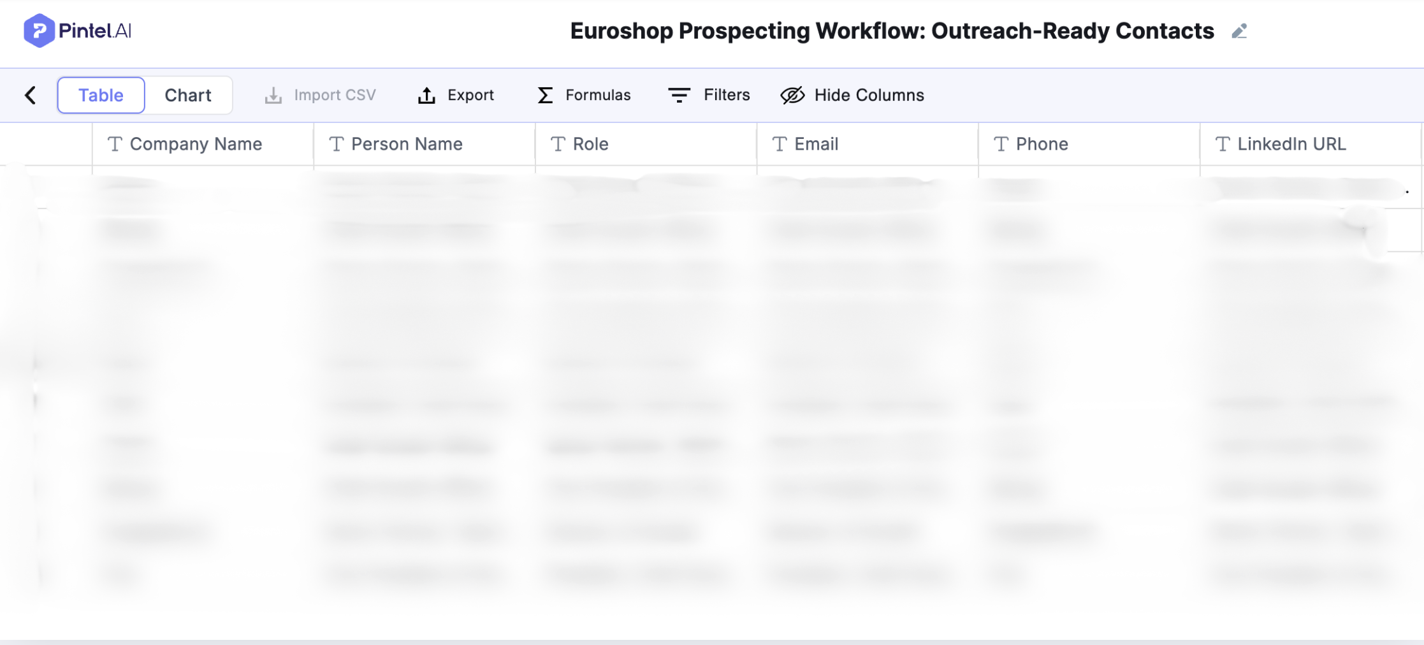The image size is (1424, 645).
Task: Select the Role column header
Action: click(590, 145)
